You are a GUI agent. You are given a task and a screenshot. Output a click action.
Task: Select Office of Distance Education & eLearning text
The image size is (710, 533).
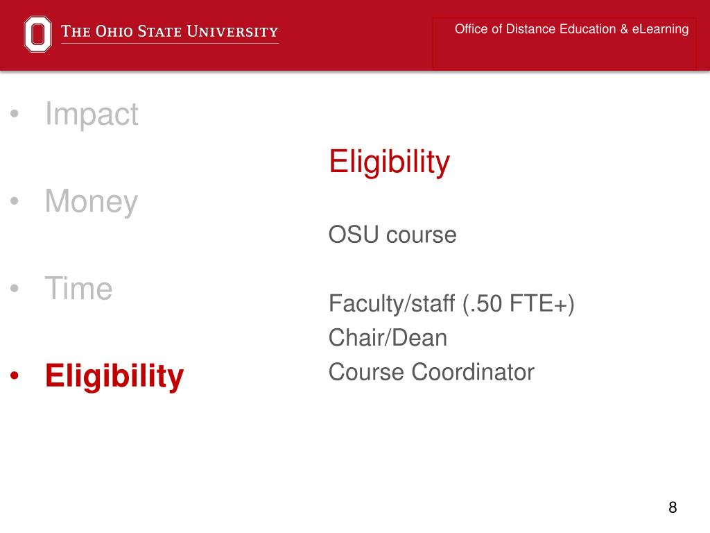point(571,29)
